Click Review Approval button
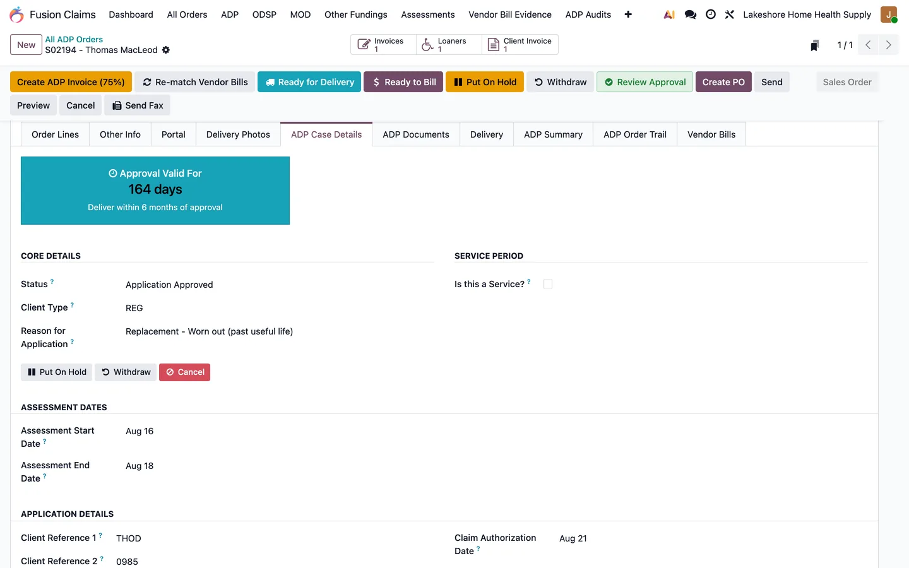This screenshot has width=909, height=568. (x=645, y=82)
